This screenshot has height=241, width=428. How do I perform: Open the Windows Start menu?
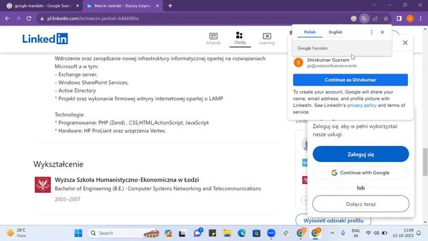pos(78,233)
